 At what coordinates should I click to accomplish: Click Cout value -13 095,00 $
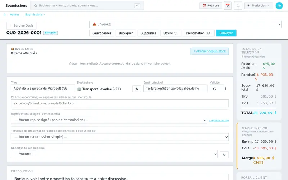tap(265, 148)
